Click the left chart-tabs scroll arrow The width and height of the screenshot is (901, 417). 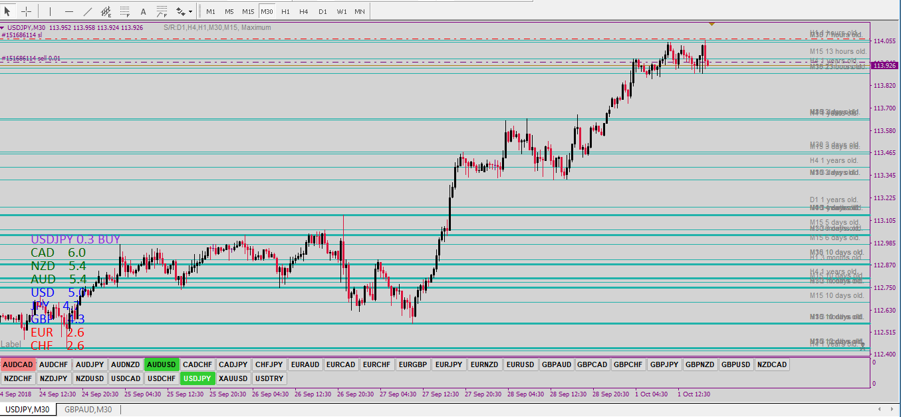pos(880,408)
